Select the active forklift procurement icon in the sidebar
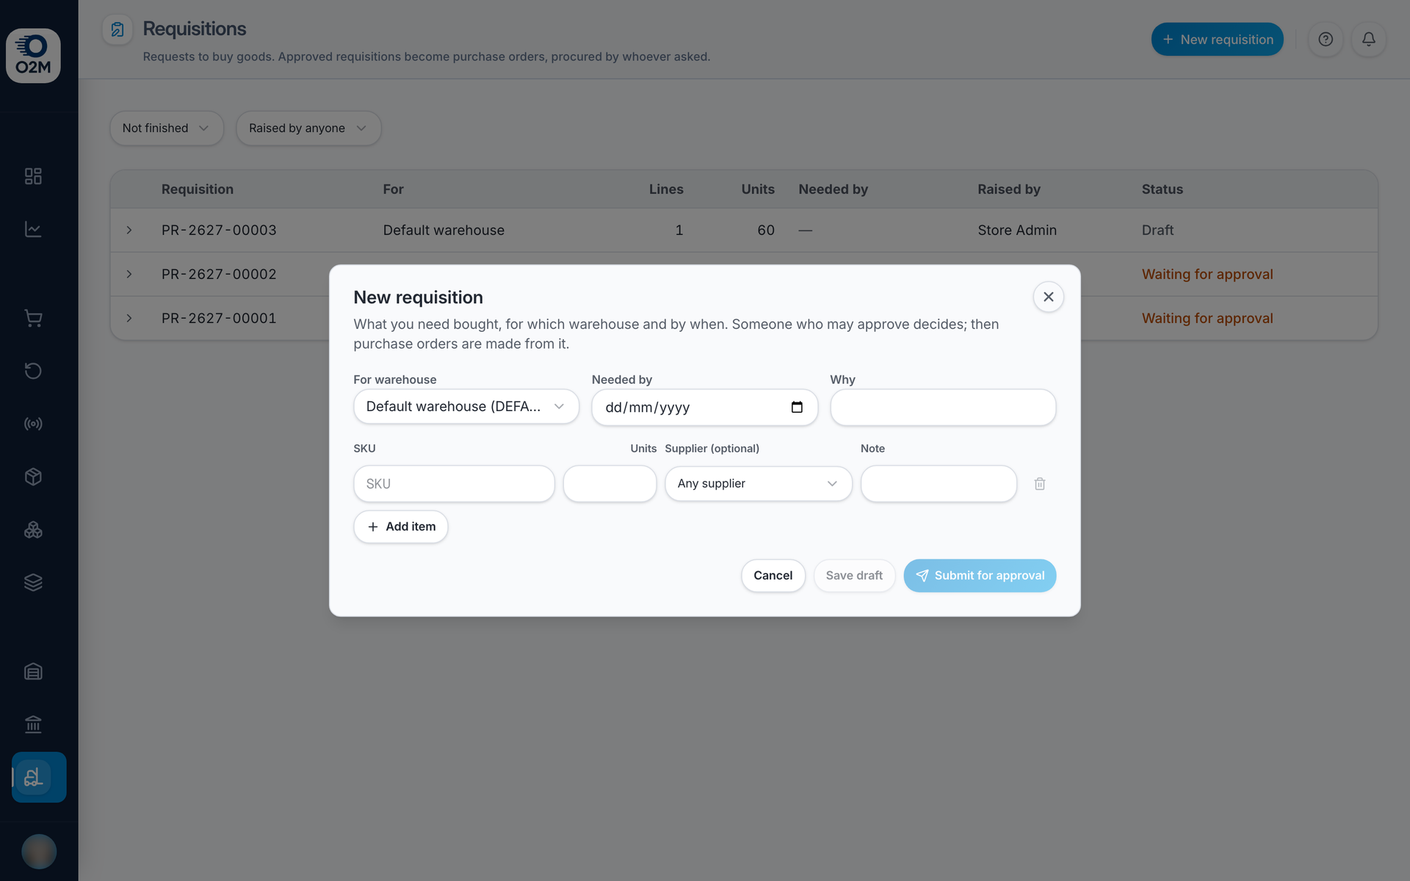The image size is (1410, 881). (x=39, y=777)
